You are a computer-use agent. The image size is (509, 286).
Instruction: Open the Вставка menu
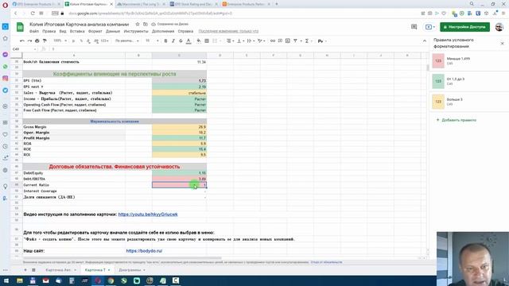point(77,32)
